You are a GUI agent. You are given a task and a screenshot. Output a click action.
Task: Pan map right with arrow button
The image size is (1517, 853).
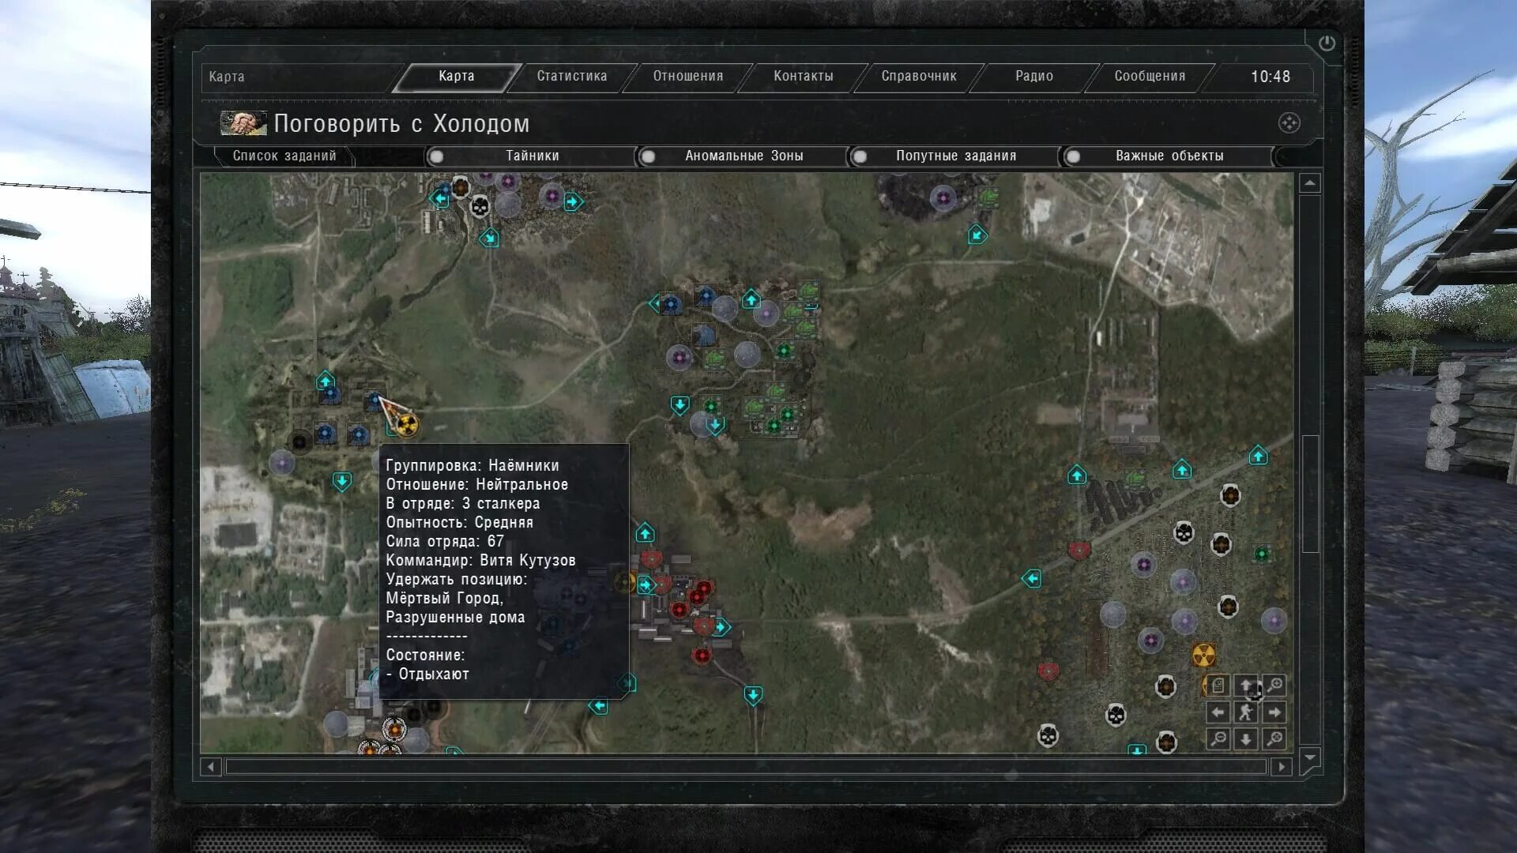(1274, 712)
